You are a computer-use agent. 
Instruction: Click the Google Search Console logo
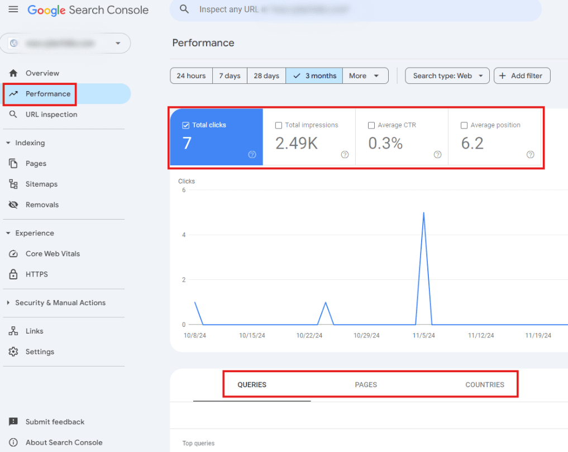88,10
